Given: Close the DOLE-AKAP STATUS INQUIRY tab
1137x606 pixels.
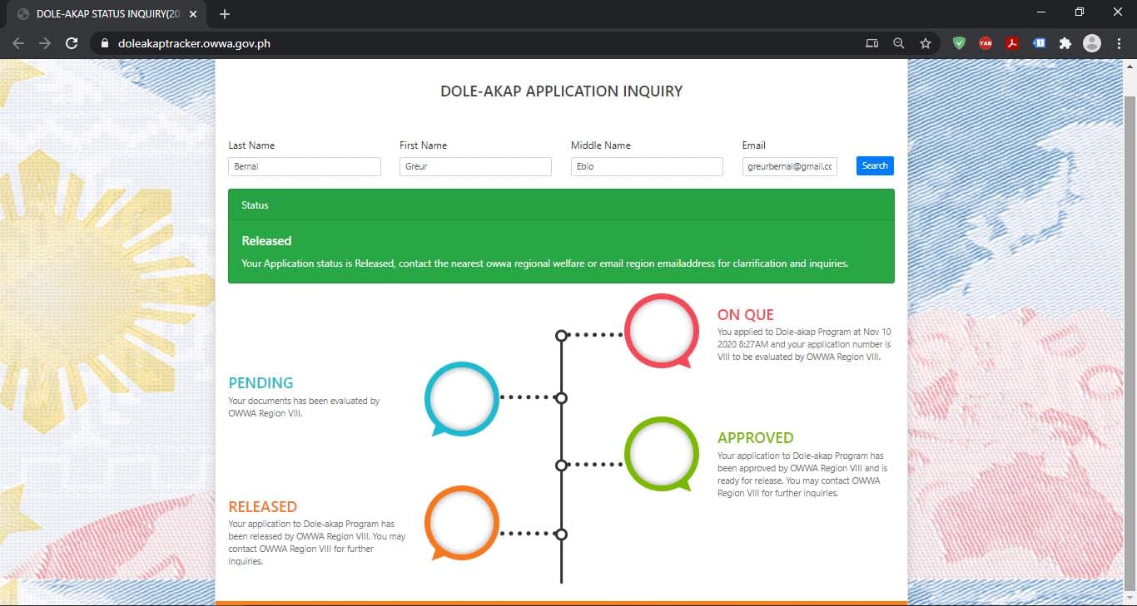Looking at the screenshot, I should [191, 14].
